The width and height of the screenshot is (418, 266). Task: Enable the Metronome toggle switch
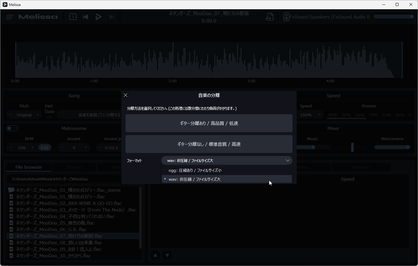tap(12, 128)
